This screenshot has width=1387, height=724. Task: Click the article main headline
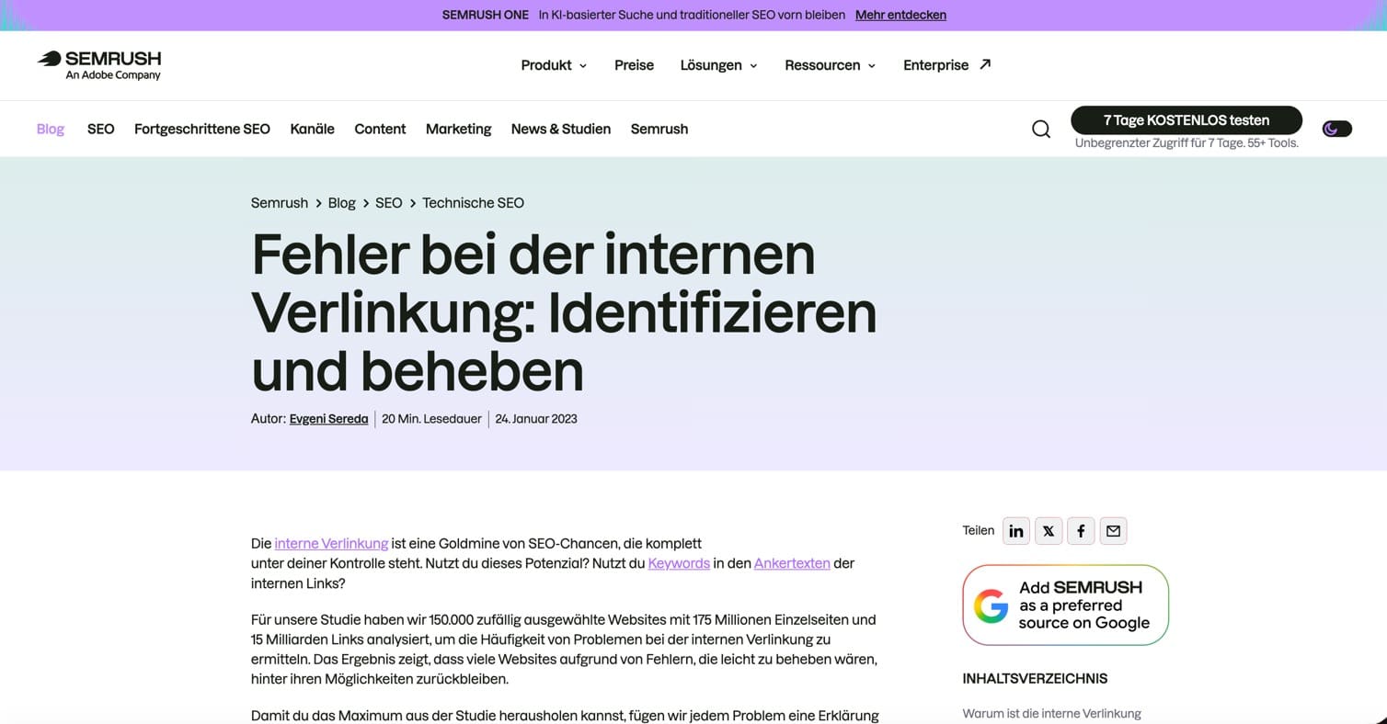click(564, 312)
